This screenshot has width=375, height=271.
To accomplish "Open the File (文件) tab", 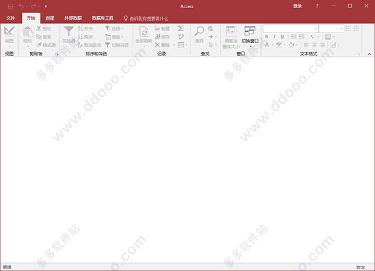I will click(x=11, y=18).
